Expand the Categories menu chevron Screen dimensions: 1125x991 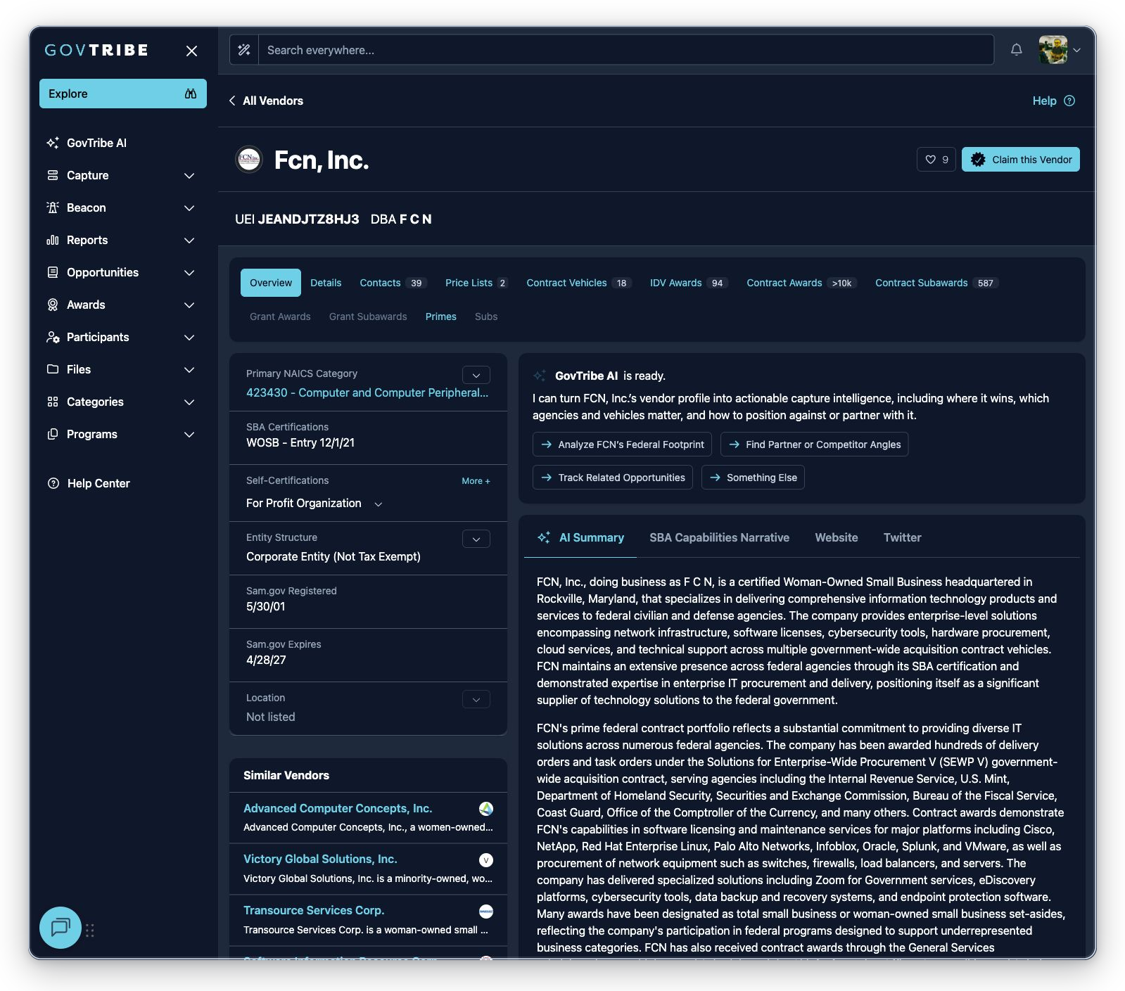[x=189, y=402]
